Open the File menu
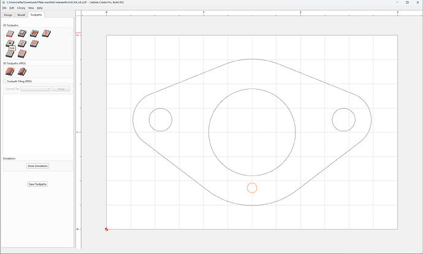This screenshot has width=423, height=254. [4, 8]
